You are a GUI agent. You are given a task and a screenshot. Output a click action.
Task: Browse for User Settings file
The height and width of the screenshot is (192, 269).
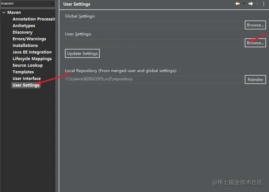(x=255, y=43)
